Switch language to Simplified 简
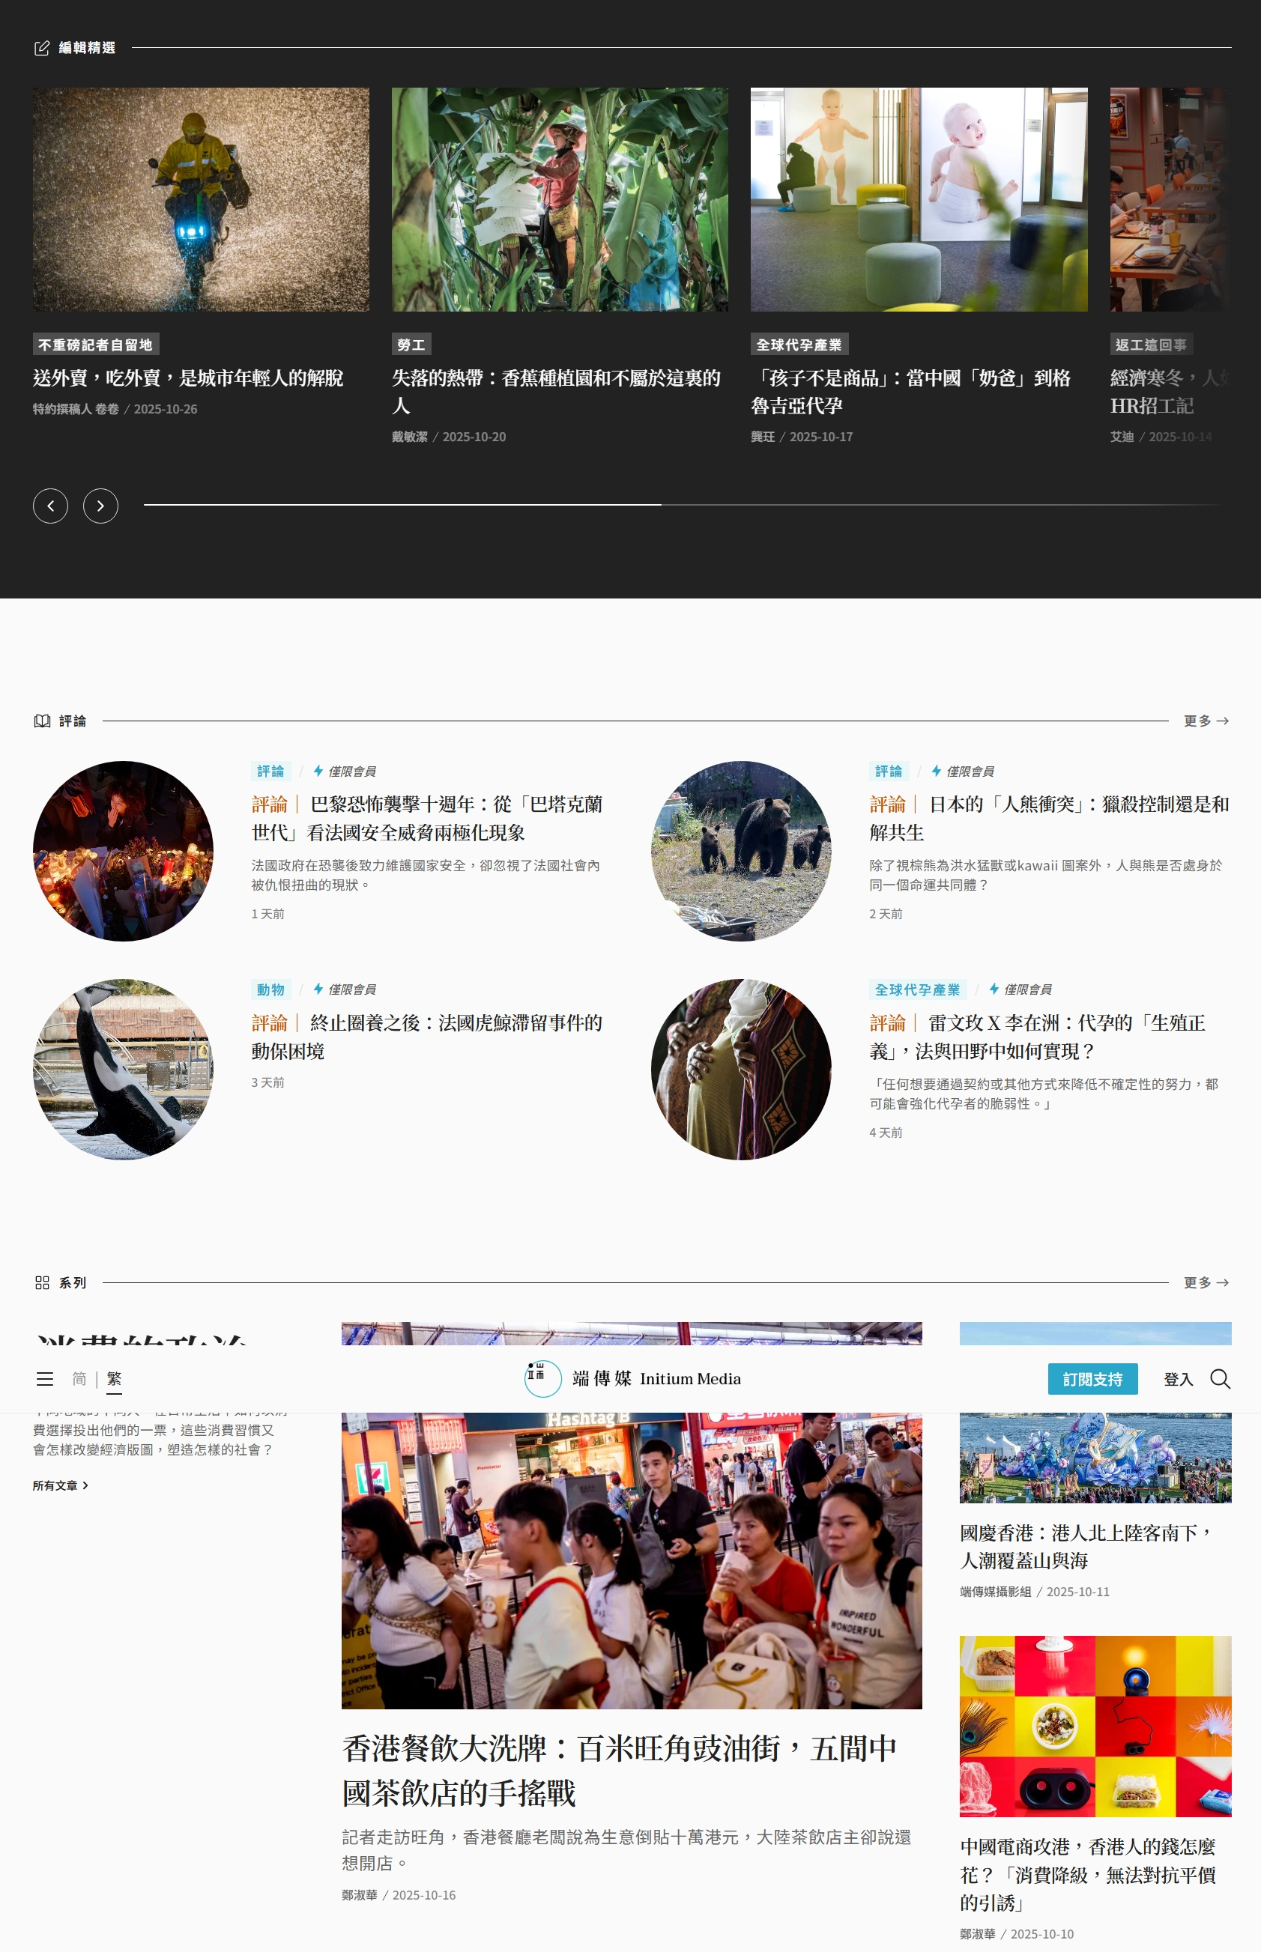1261x1952 pixels. 79,1379
